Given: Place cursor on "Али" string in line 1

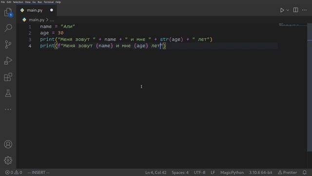Looking at the screenshot, I should 68,26.
